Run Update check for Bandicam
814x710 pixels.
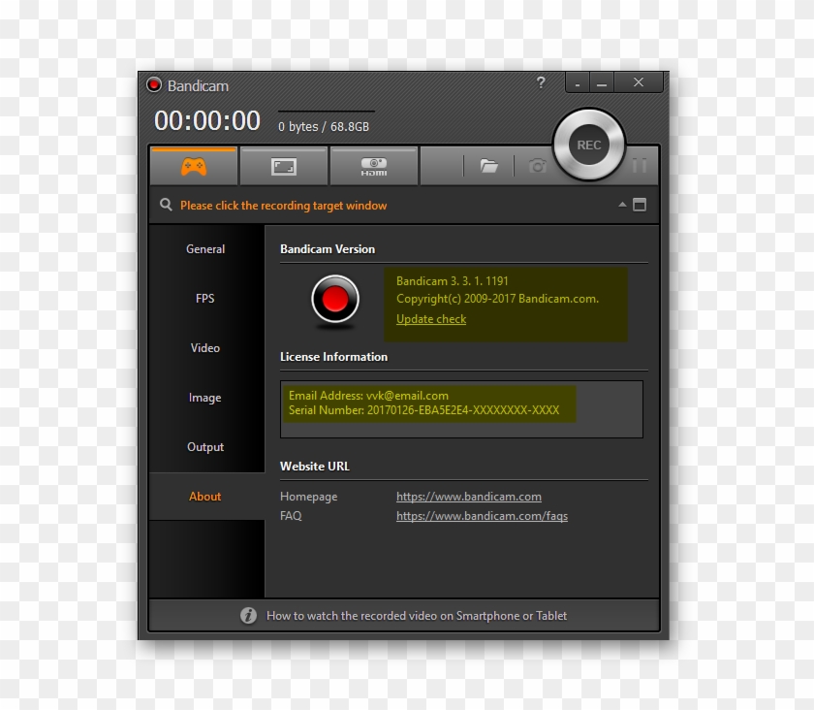click(430, 319)
